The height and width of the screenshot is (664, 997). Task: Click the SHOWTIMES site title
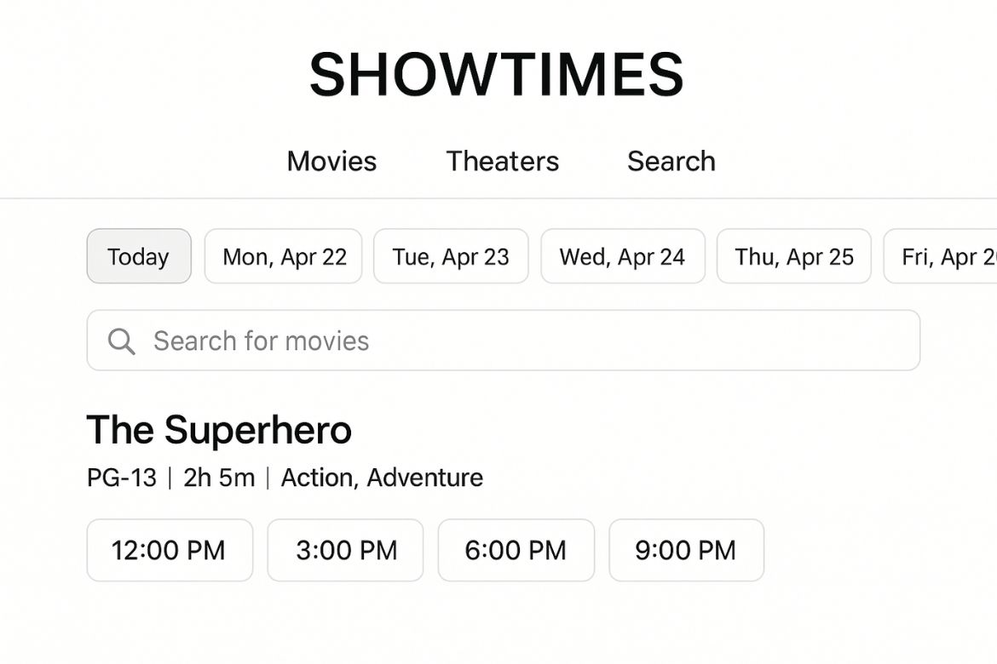(x=497, y=75)
